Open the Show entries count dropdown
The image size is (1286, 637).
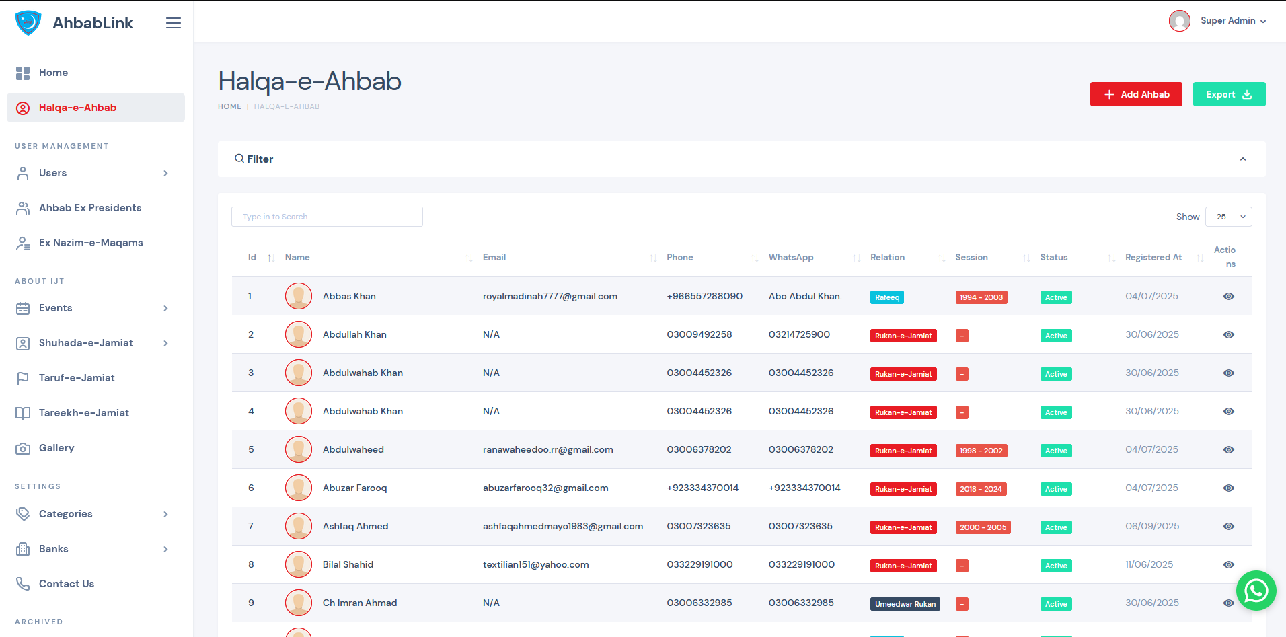pos(1228,217)
